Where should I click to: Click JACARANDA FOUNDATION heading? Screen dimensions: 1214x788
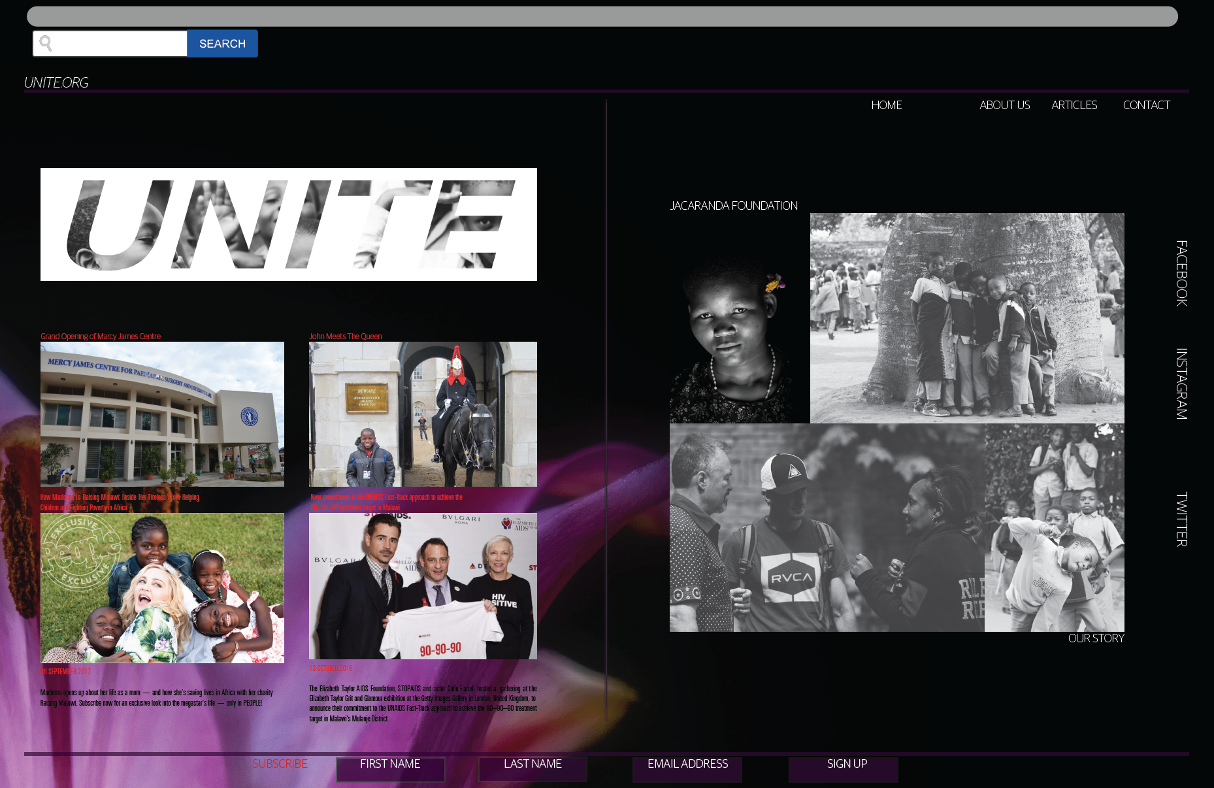(x=734, y=206)
